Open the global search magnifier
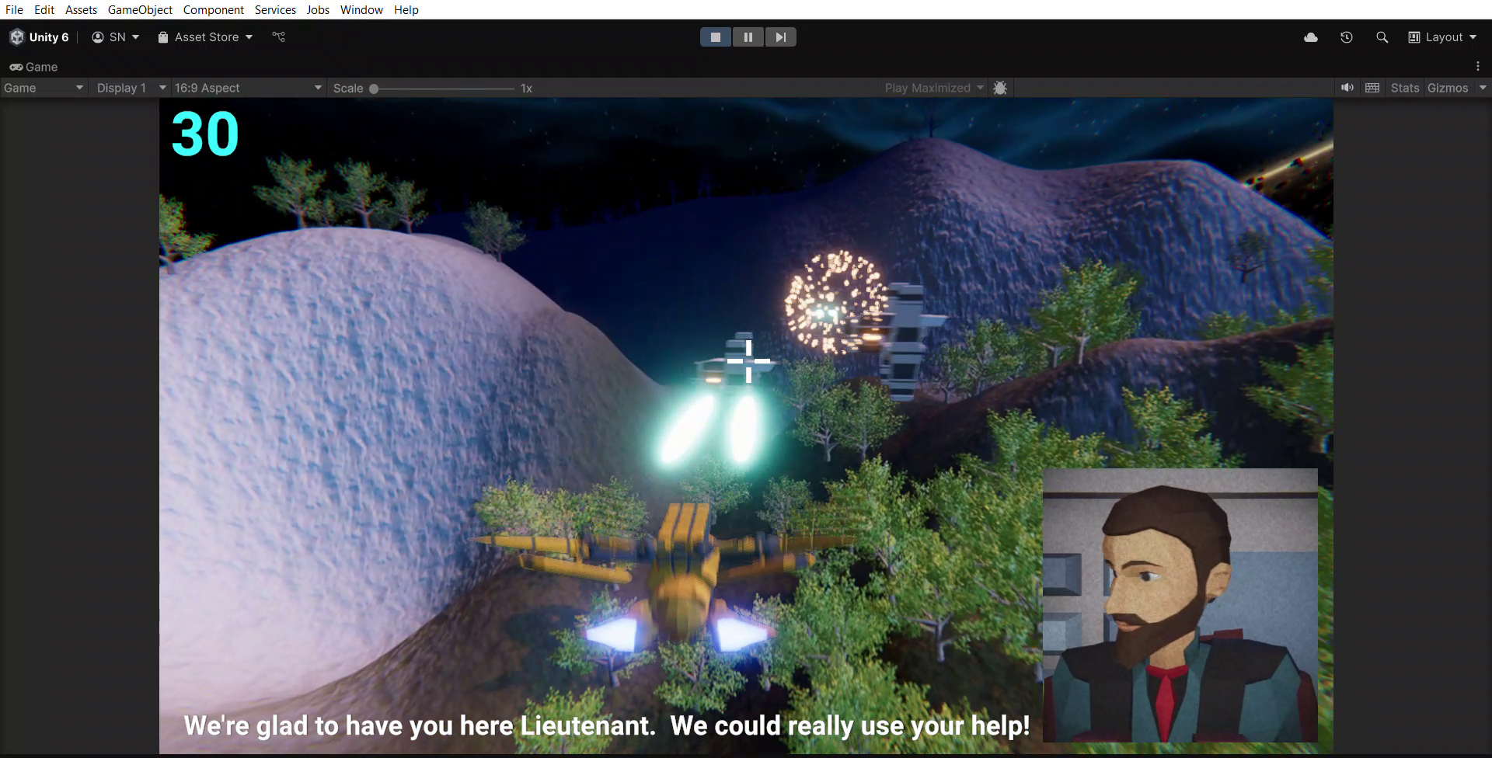Image resolution: width=1492 pixels, height=758 pixels. point(1382,37)
